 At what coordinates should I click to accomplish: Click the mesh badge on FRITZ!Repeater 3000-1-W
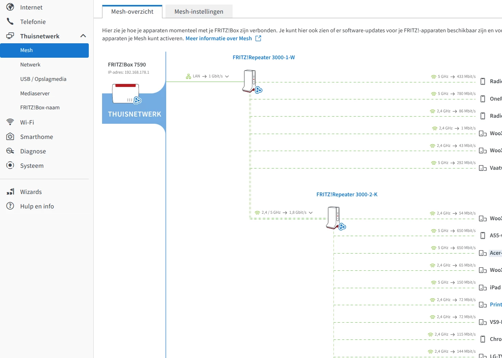click(259, 90)
